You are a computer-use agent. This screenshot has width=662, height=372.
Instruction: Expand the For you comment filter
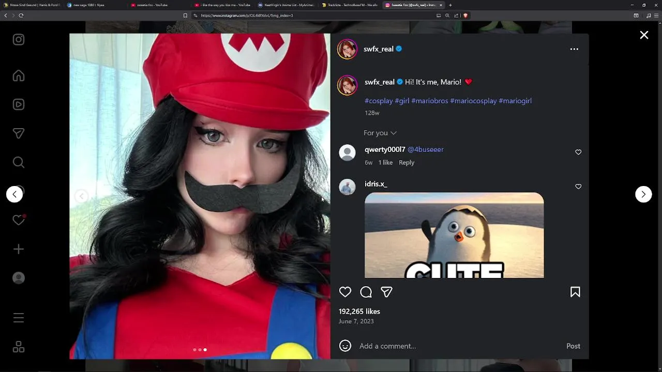click(380, 133)
